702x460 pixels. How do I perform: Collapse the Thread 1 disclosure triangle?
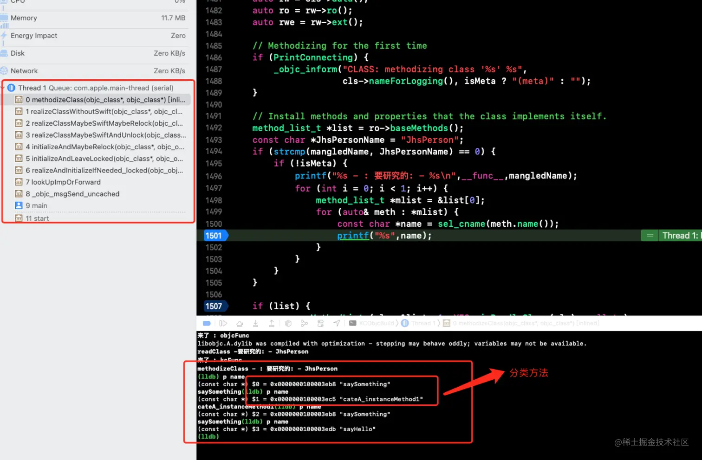click(x=3, y=88)
